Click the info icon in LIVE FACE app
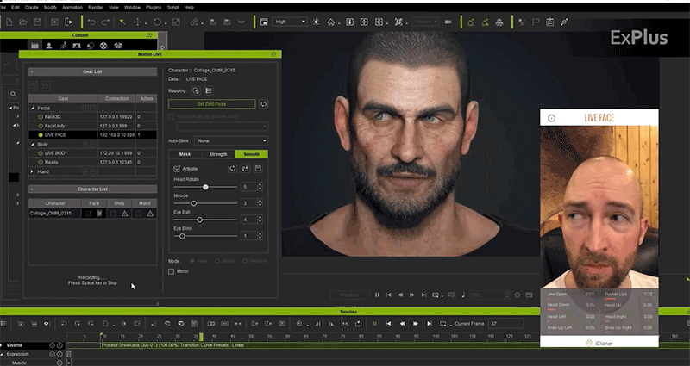The height and width of the screenshot is (366, 690). pos(551,118)
